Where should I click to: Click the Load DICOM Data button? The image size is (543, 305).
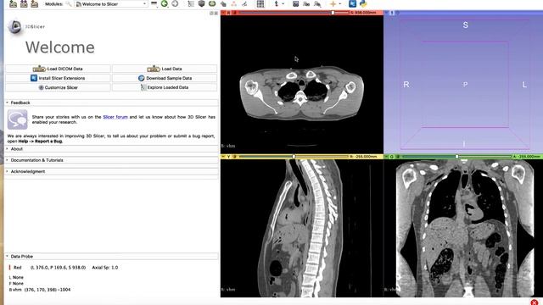coord(59,69)
